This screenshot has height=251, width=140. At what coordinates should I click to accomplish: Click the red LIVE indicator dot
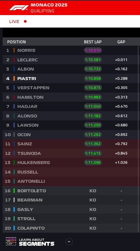pos(25,21)
